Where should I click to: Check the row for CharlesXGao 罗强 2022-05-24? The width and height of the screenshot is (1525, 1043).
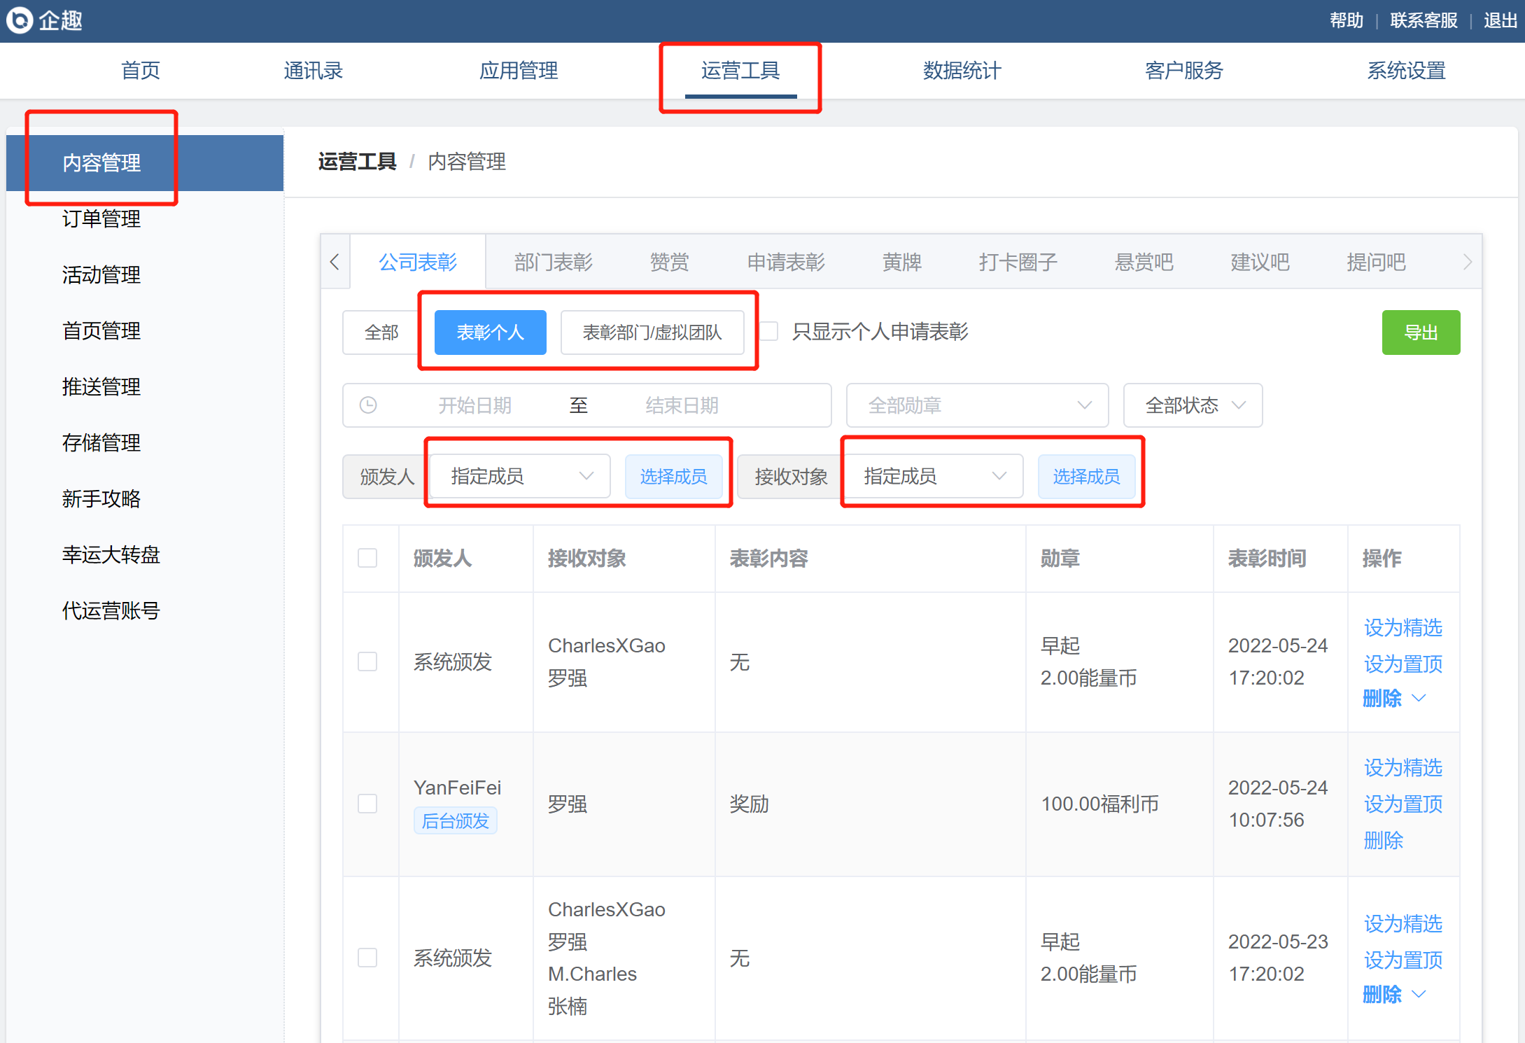(367, 661)
